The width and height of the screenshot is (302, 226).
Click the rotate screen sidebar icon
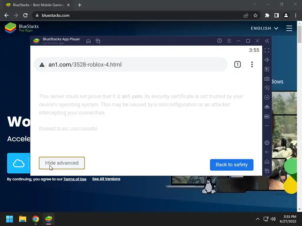pos(267,97)
